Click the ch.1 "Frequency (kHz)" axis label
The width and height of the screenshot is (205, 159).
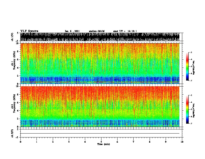point(14,61)
